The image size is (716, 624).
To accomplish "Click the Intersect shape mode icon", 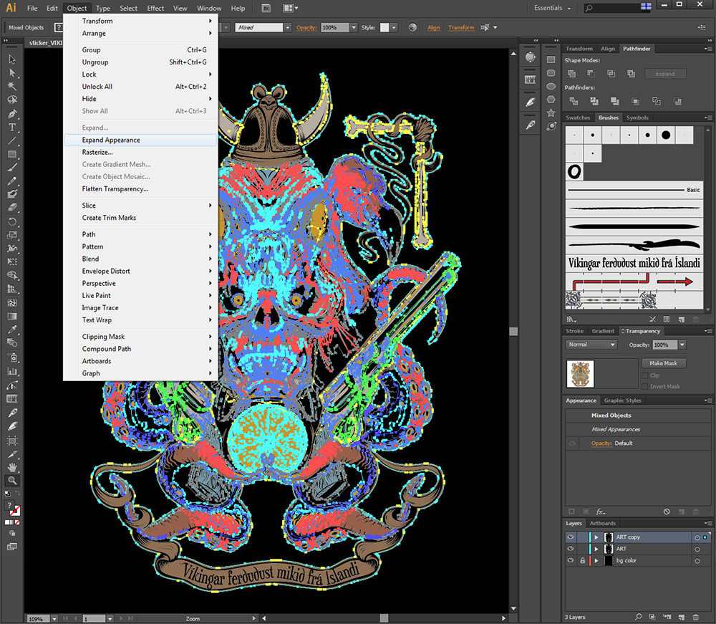I will coord(611,74).
